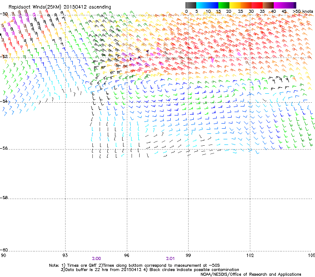Screen dimensions: 315x277
Task: Click the plot title 'Rapidsact Winds(25KM) 20150412 ascending'
Action: coord(60,7)
